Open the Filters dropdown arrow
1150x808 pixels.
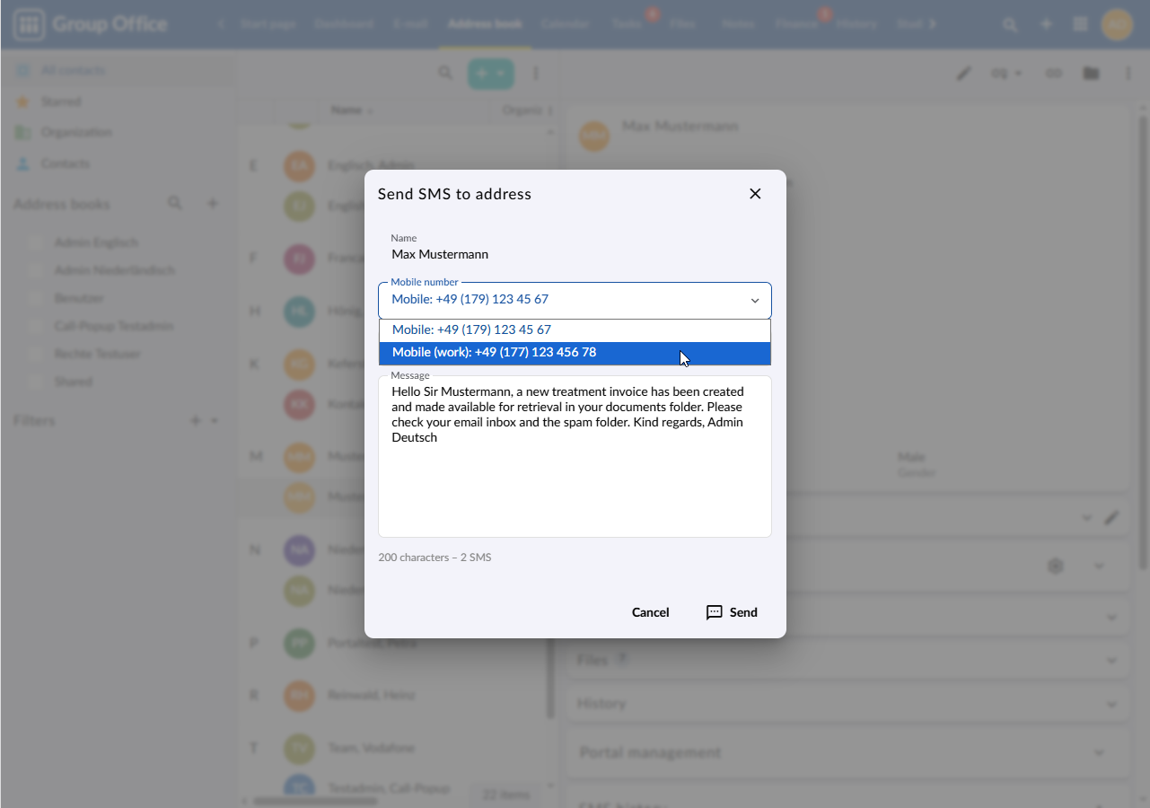215,420
